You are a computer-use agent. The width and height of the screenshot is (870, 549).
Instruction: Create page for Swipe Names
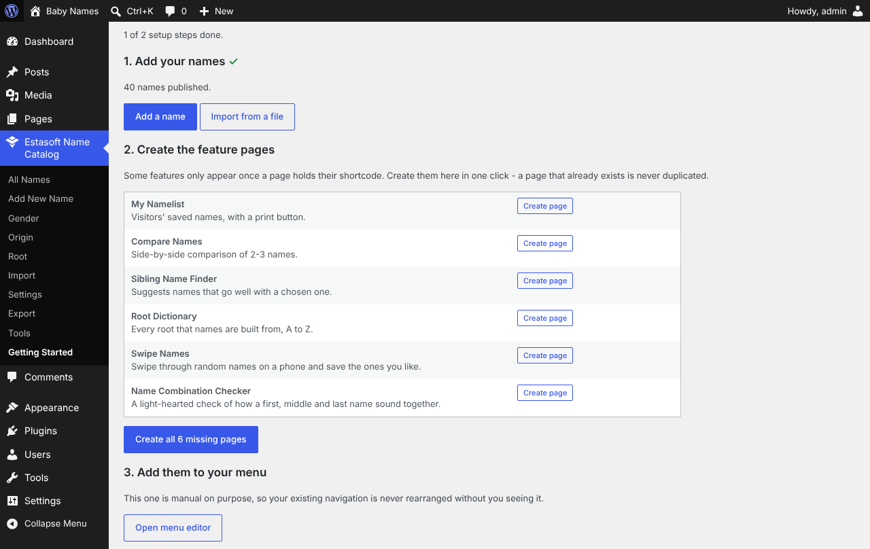545,355
